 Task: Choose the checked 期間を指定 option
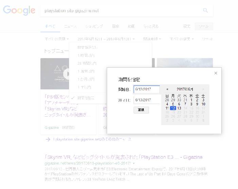[86, 98]
